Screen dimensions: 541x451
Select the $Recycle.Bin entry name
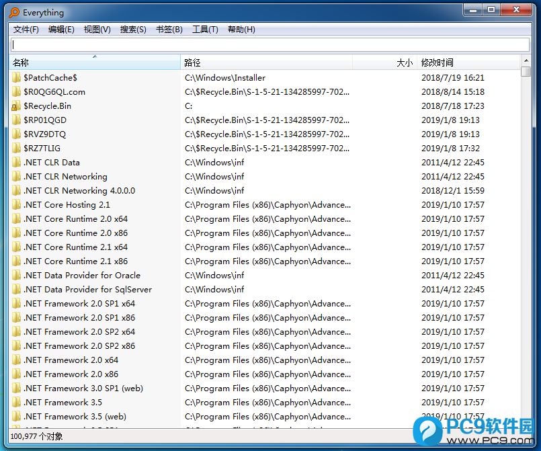pos(47,106)
